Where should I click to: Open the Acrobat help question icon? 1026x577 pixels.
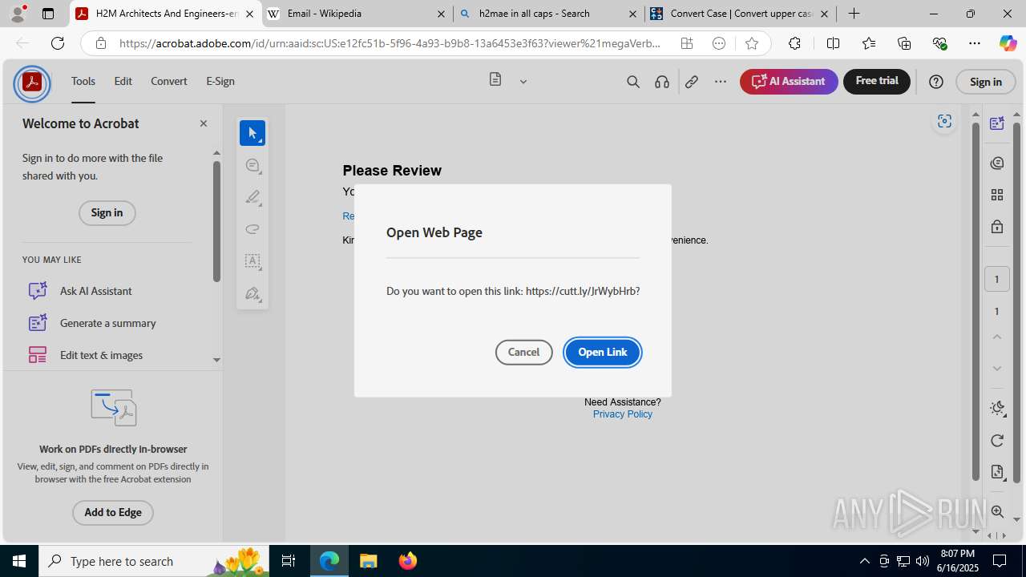tap(936, 81)
